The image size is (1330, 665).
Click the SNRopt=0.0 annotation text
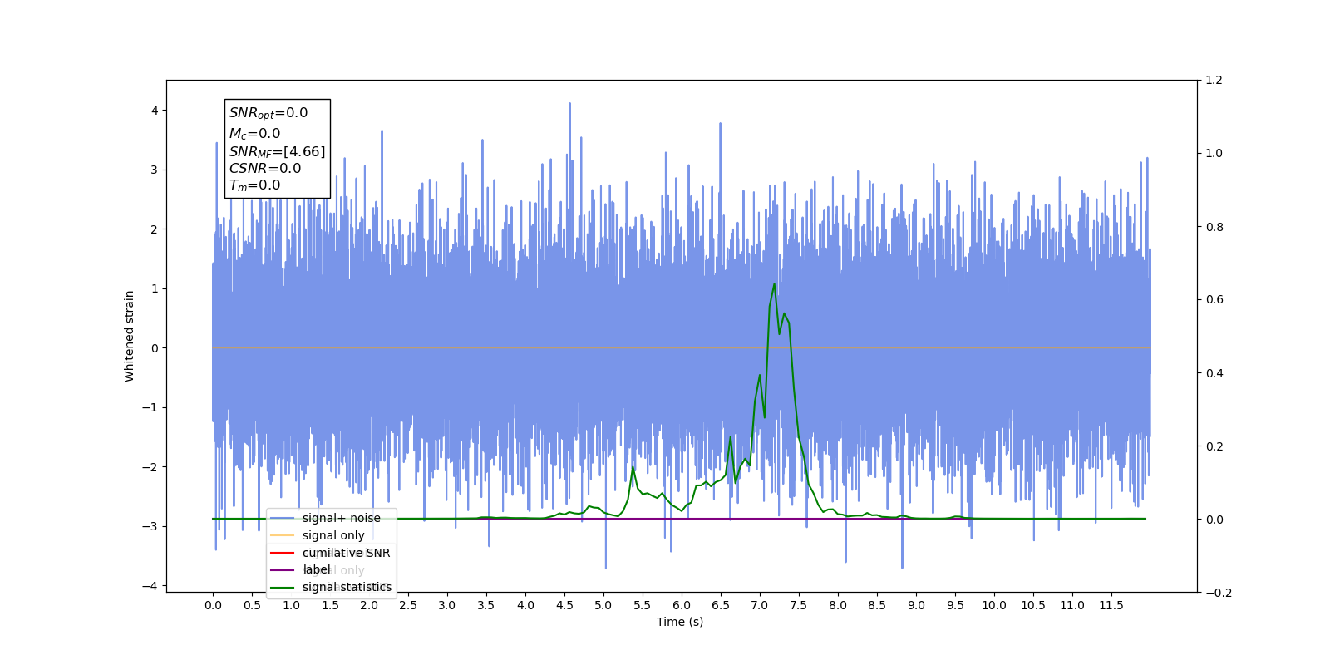[268, 113]
